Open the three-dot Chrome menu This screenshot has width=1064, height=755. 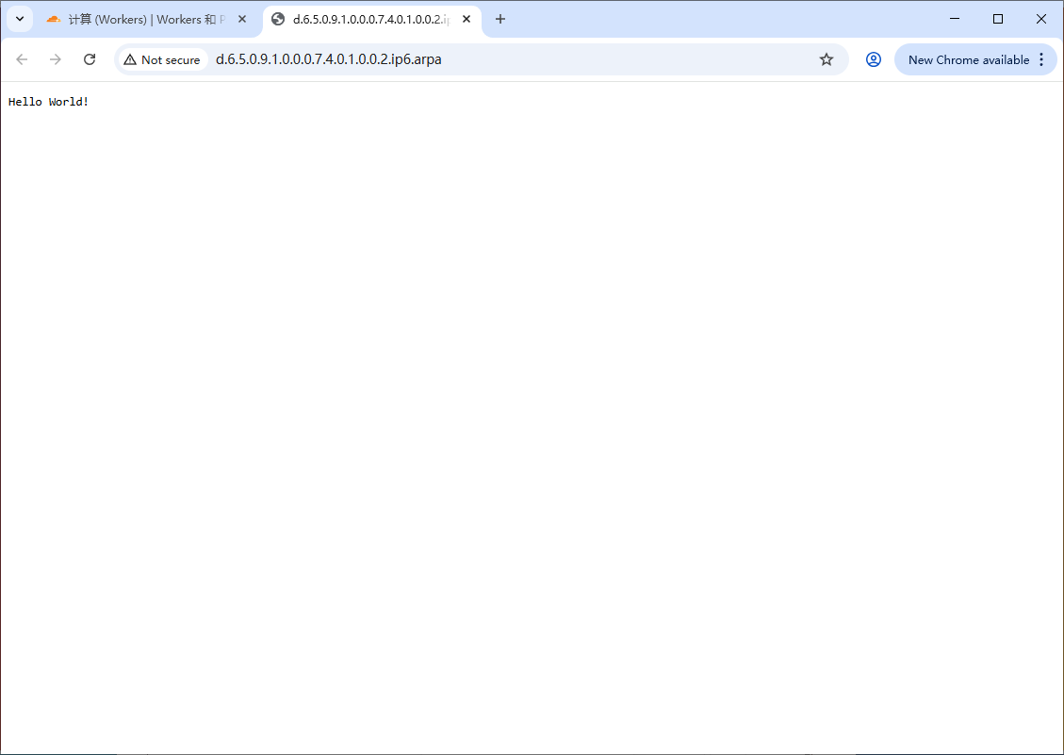pyautogui.click(x=1042, y=59)
